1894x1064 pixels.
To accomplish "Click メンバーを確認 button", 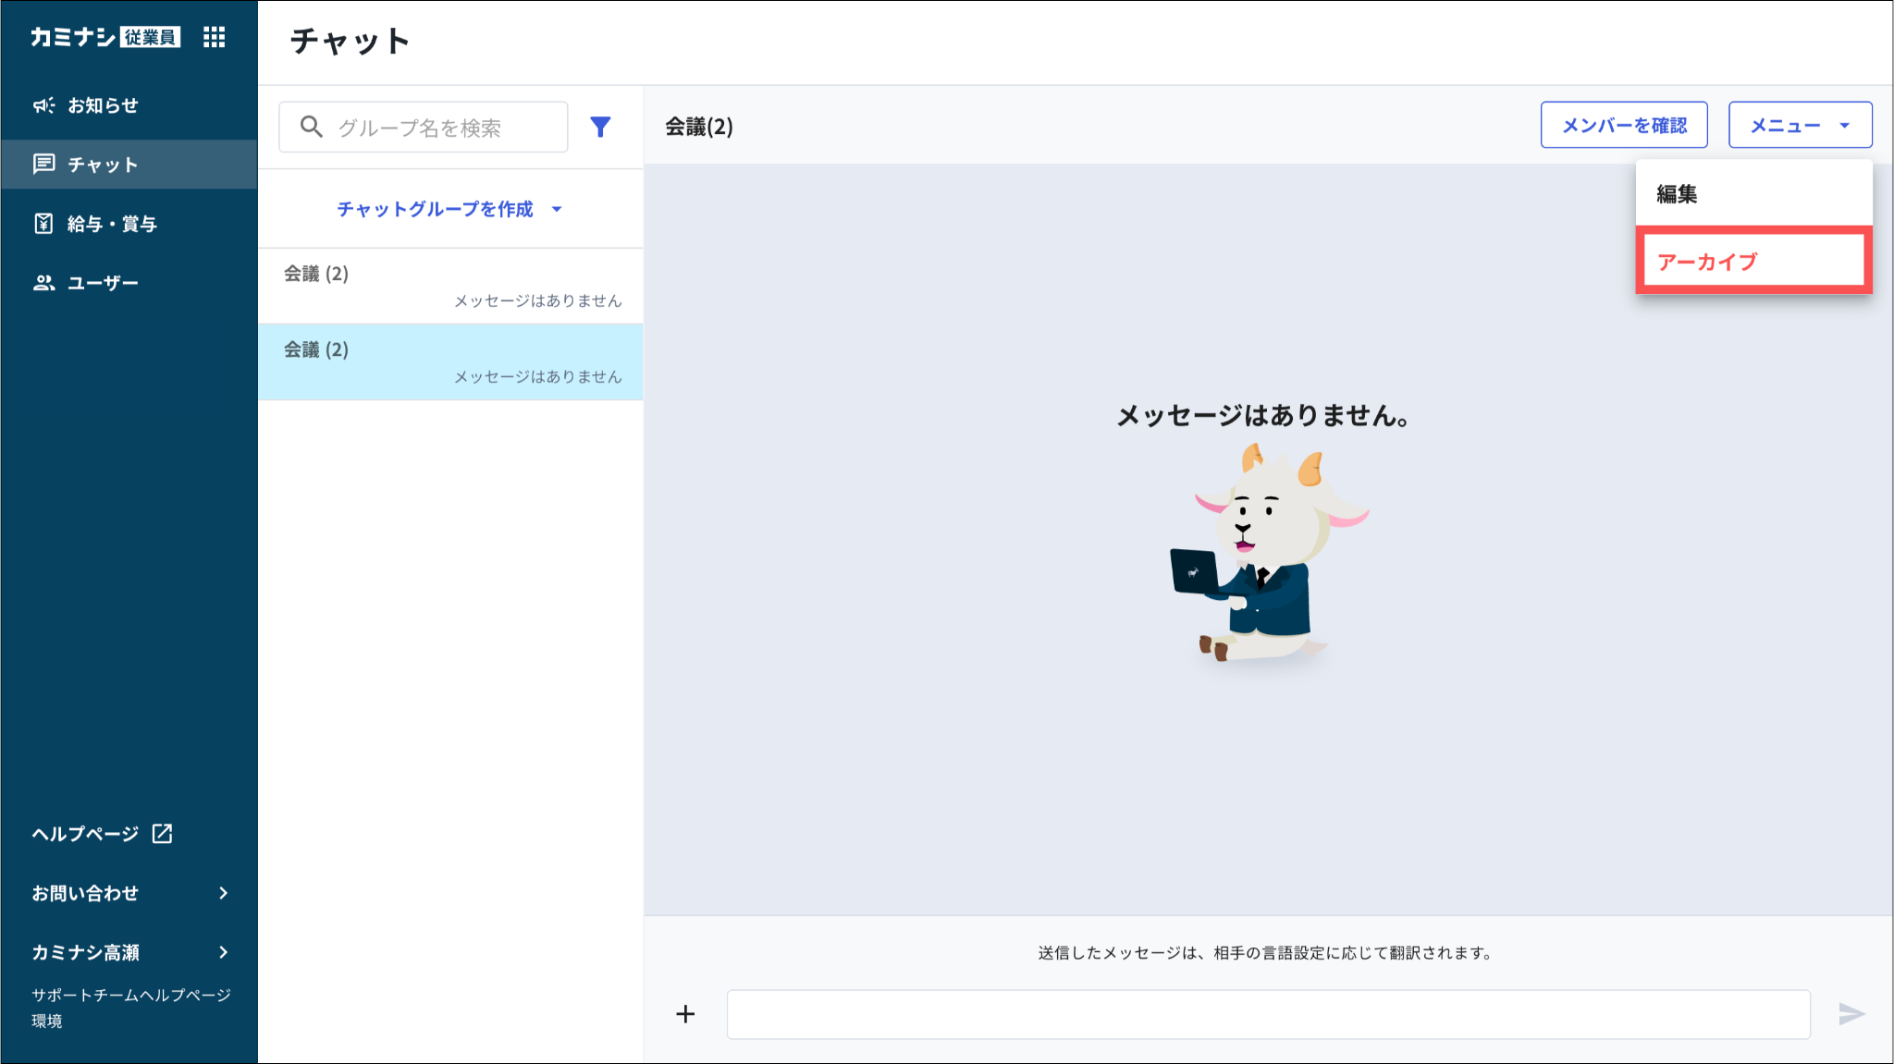I will click(x=1624, y=125).
